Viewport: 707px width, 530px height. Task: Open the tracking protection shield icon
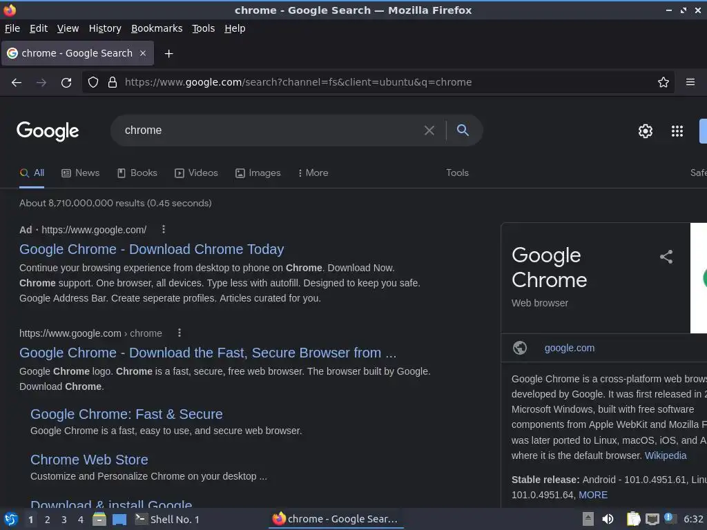tap(93, 82)
